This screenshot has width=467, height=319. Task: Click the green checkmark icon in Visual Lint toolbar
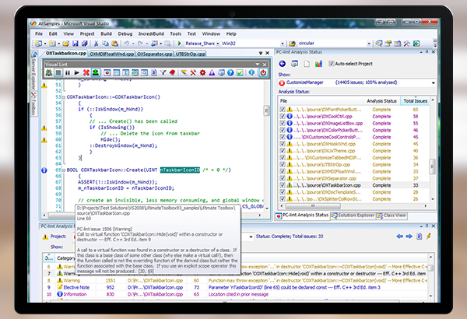240,72
